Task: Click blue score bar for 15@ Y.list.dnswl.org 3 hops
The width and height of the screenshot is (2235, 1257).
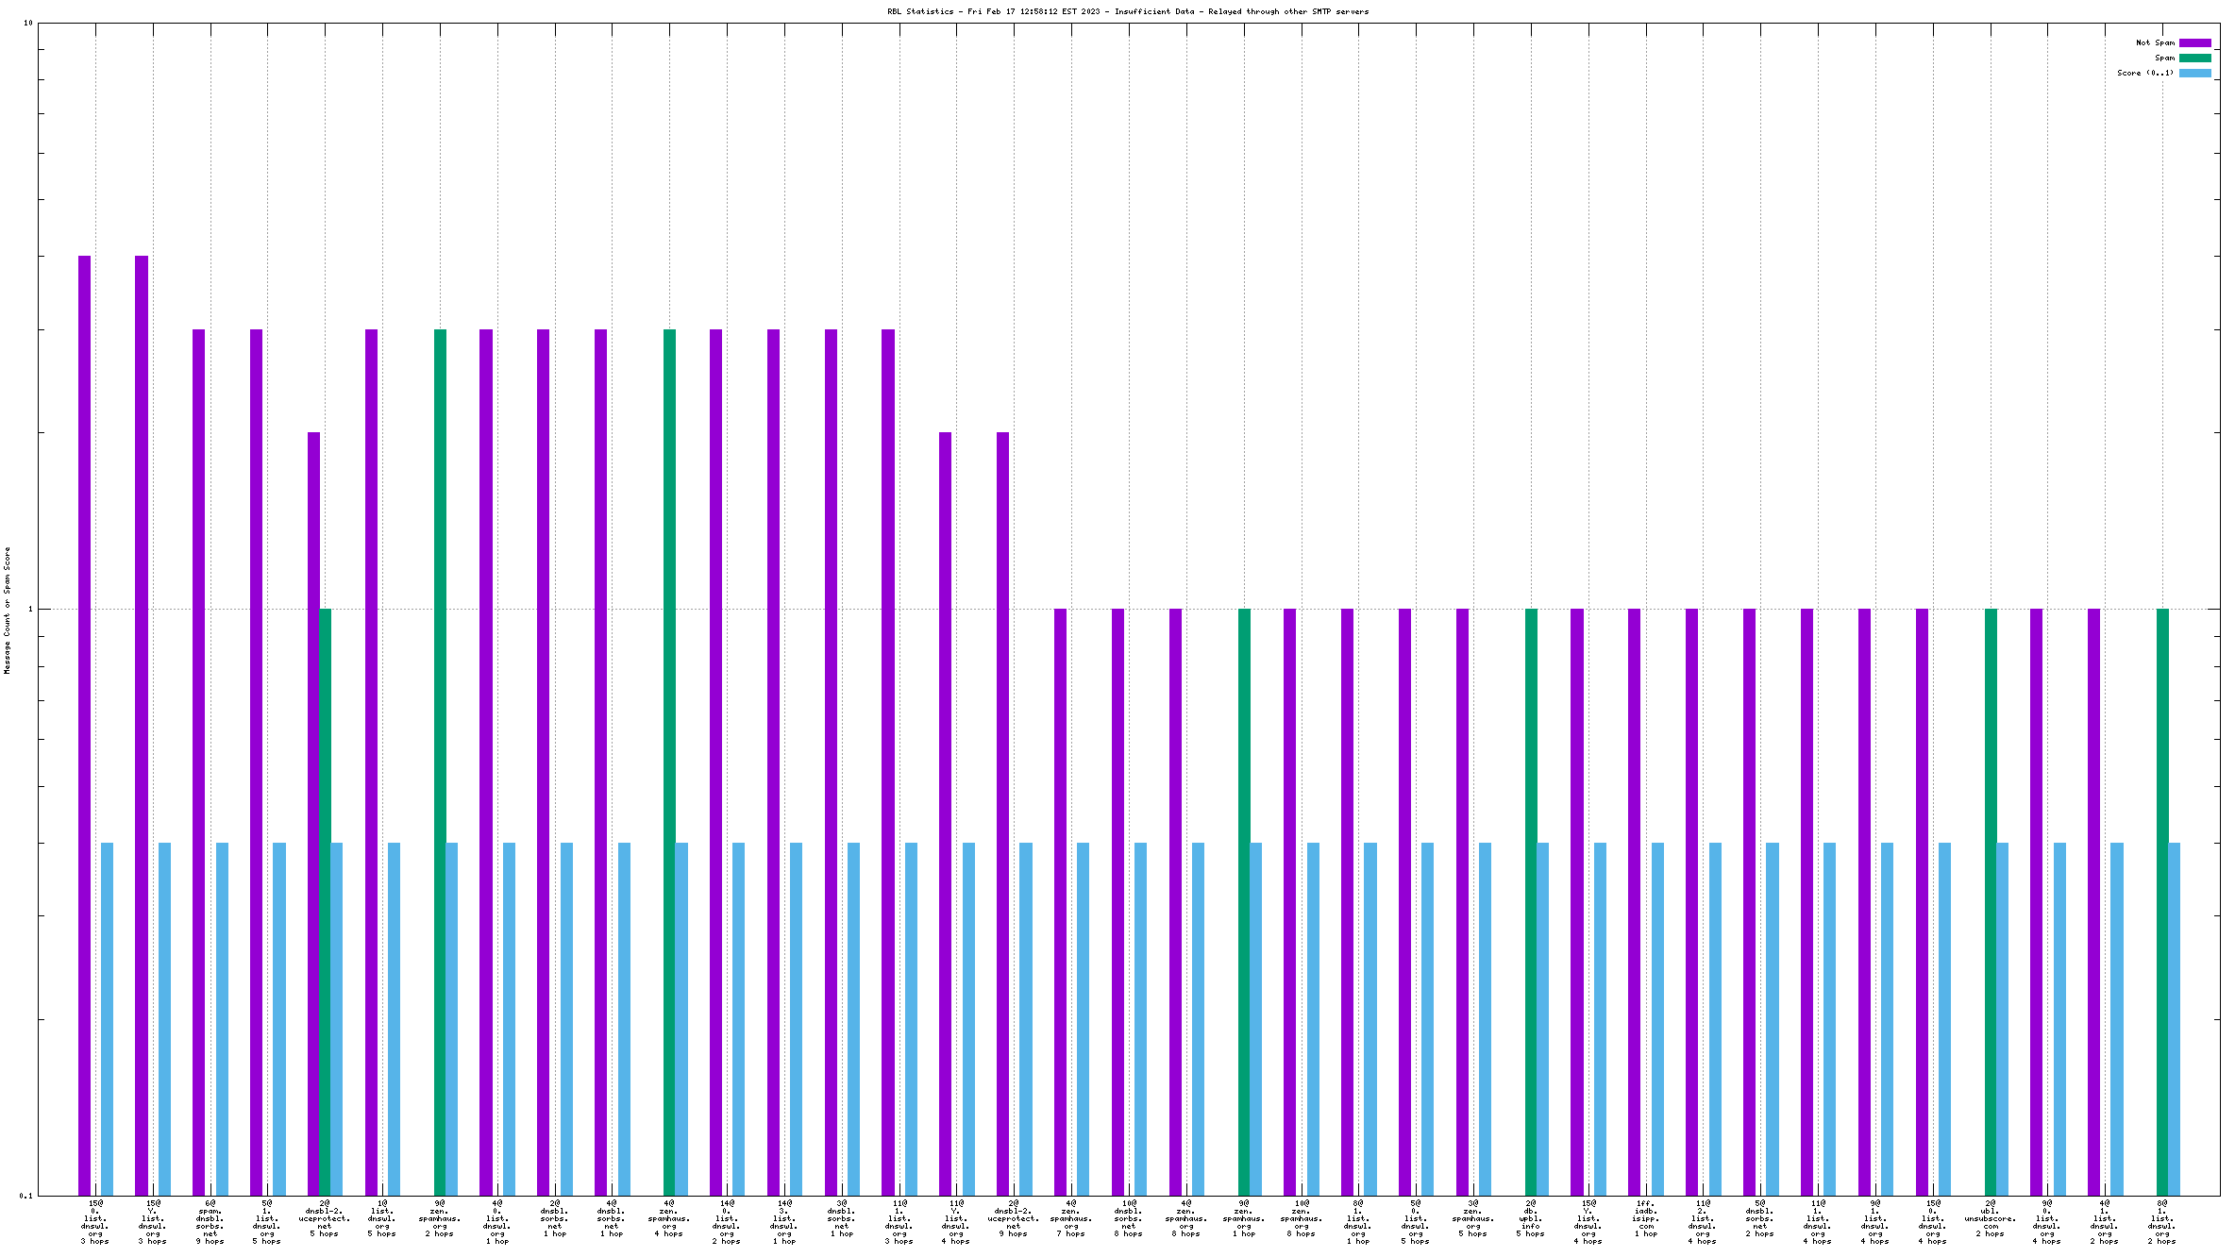Action: pos(164,1019)
